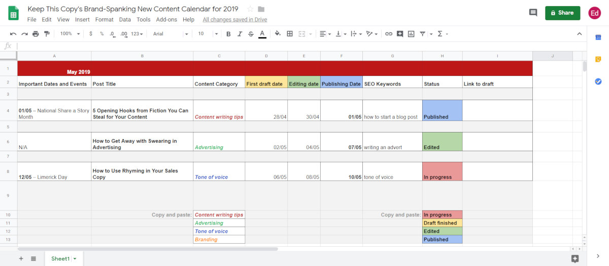Open the Edit menu
Screen dimensions: 609x266
pyautogui.click(x=47, y=20)
